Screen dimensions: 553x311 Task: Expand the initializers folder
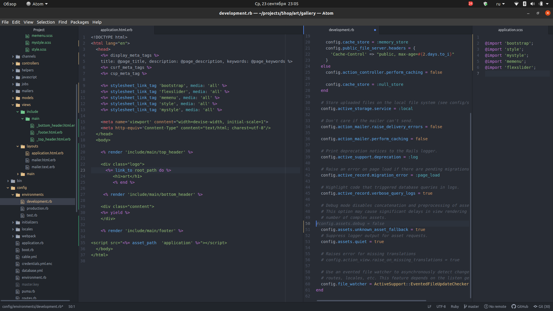(x=13, y=222)
